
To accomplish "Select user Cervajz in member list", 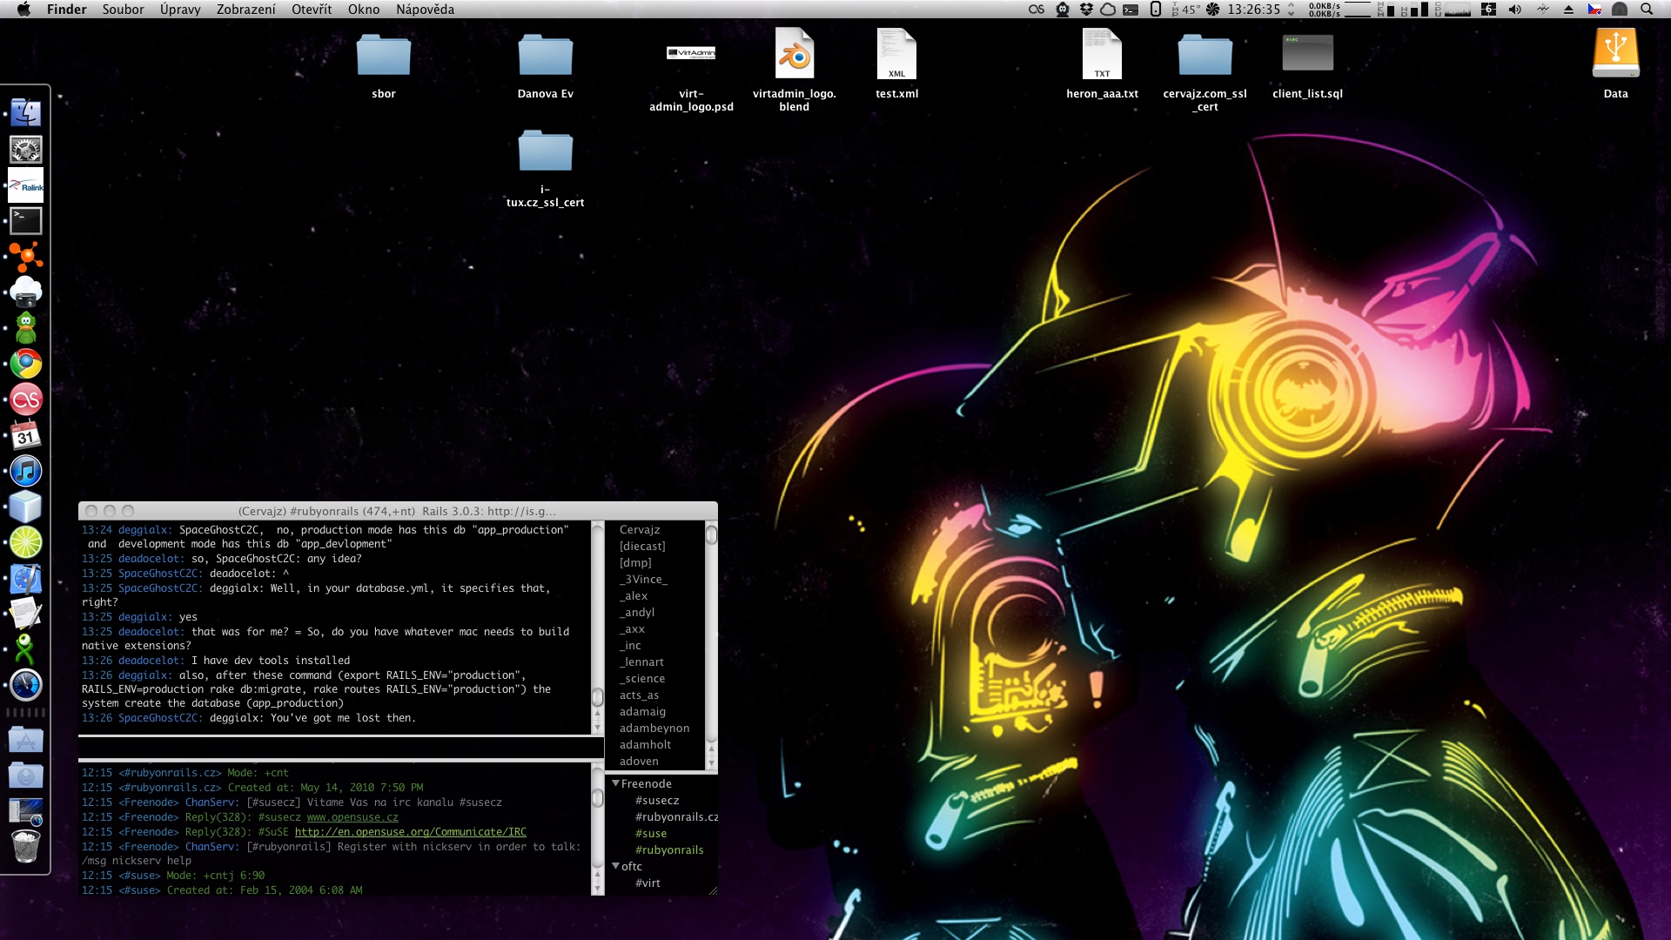I will tap(640, 530).
